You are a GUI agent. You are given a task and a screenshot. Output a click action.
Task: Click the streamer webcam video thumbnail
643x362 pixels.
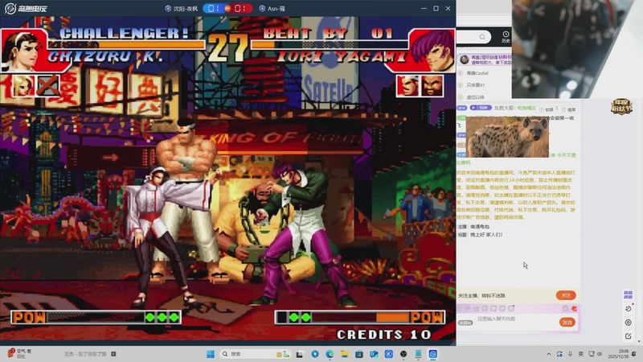click(577, 49)
